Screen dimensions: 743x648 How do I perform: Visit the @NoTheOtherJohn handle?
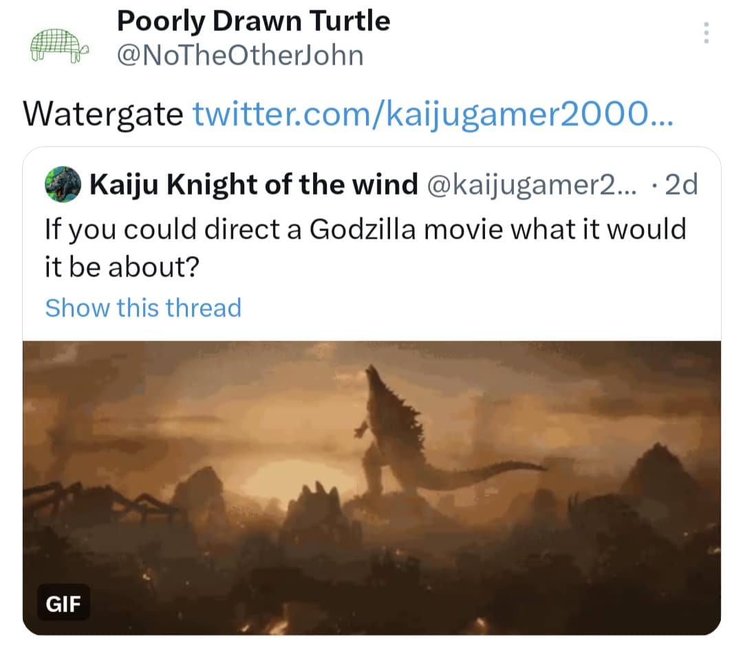coord(240,56)
